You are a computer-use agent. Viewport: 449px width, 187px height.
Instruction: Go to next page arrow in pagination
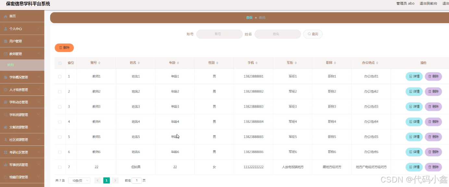click(115, 181)
